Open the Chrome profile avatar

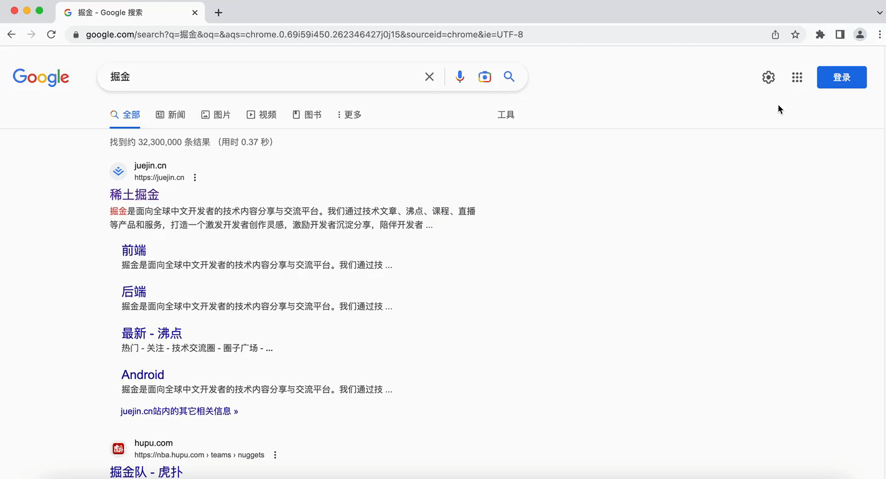(x=860, y=35)
